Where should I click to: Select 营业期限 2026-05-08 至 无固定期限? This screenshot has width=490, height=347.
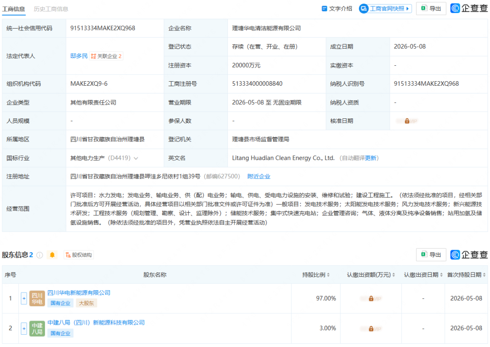click(267, 103)
